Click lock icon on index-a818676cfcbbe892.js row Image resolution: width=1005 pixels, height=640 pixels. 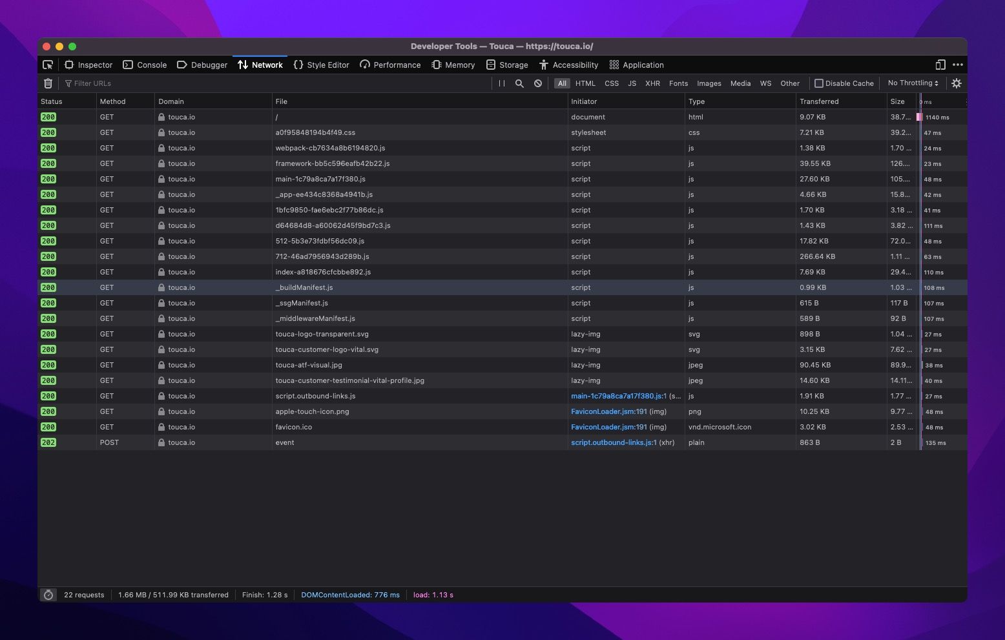coord(161,272)
